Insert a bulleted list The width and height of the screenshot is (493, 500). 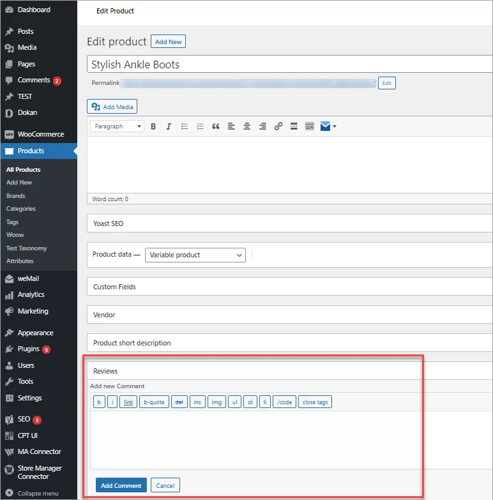click(185, 126)
